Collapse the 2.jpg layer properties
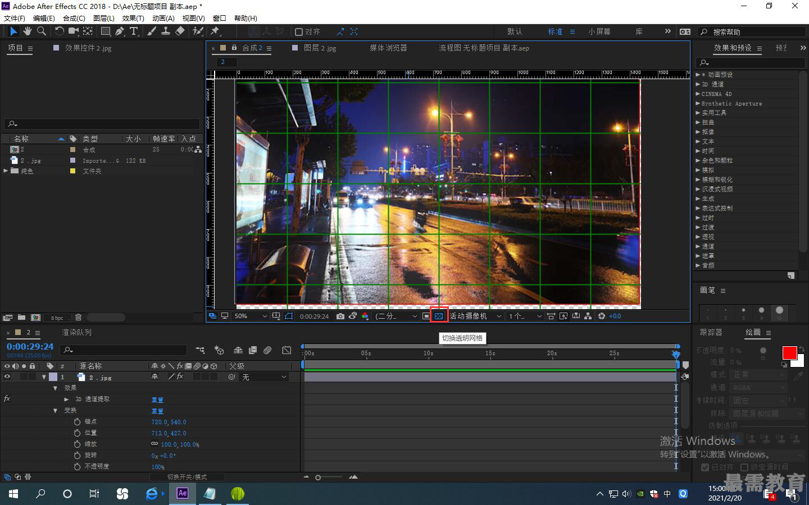This screenshot has width=809, height=505. pyautogui.click(x=44, y=377)
